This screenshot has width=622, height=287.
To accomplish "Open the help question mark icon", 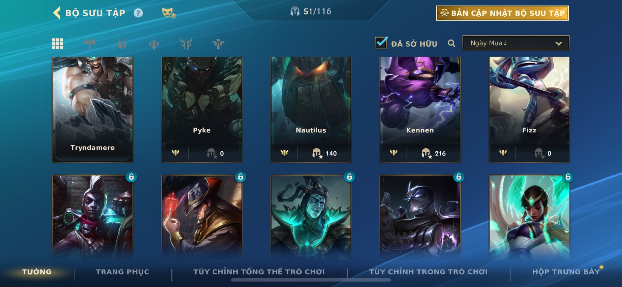I will point(138,13).
